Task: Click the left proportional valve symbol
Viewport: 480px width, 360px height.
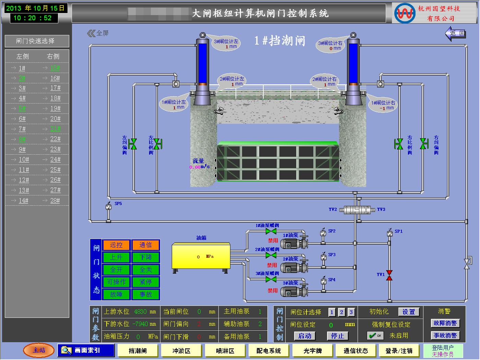Action: coord(157,144)
